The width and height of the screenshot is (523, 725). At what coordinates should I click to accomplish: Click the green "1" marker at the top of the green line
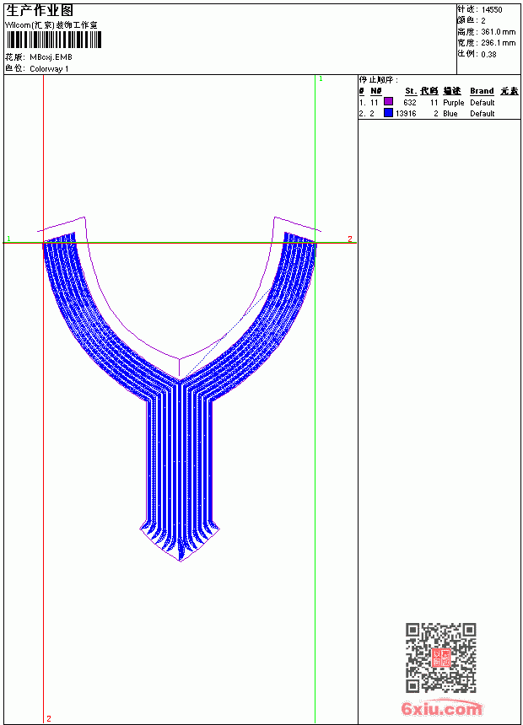pyautogui.click(x=321, y=79)
